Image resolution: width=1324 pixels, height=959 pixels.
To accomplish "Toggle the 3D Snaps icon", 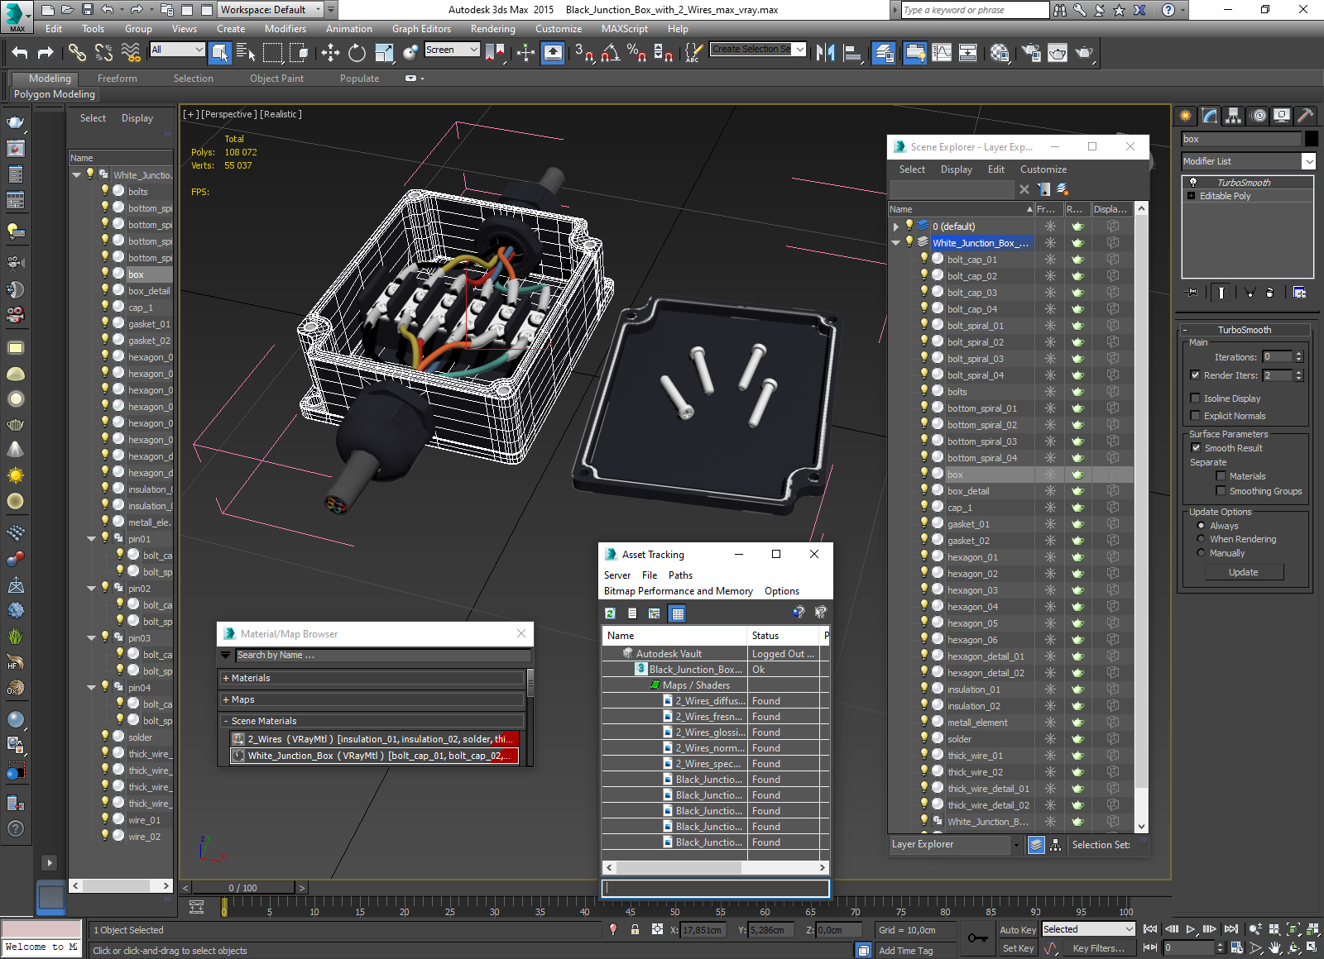I will point(583,53).
